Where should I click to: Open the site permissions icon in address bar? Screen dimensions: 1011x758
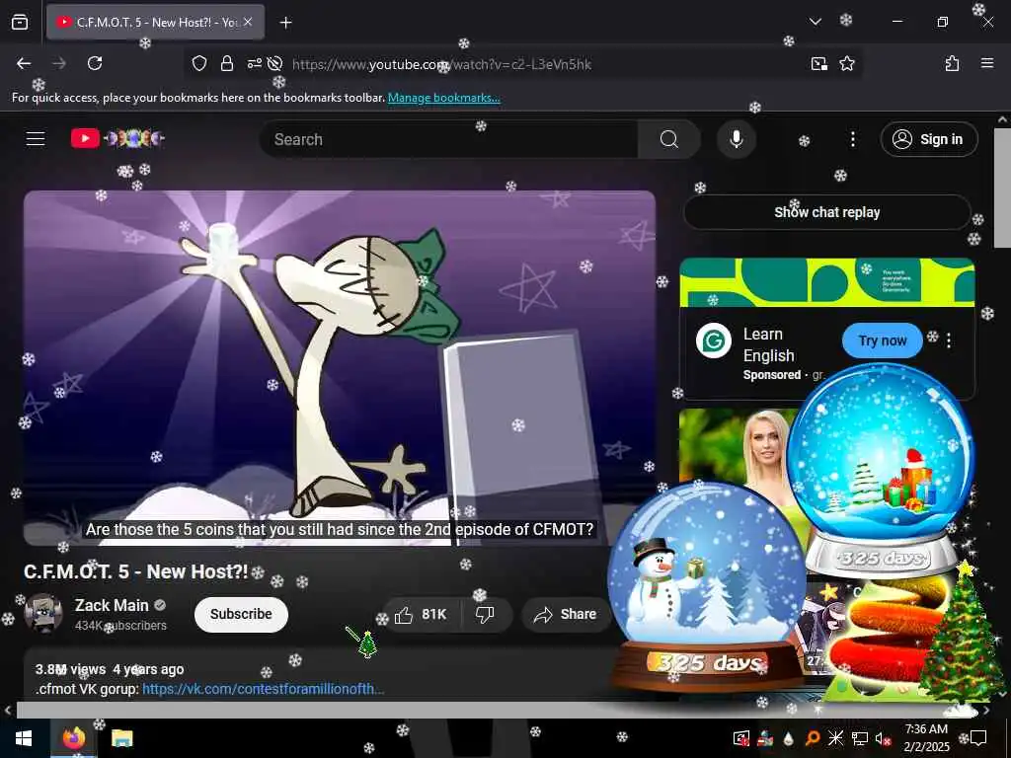(x=254, y=63)
